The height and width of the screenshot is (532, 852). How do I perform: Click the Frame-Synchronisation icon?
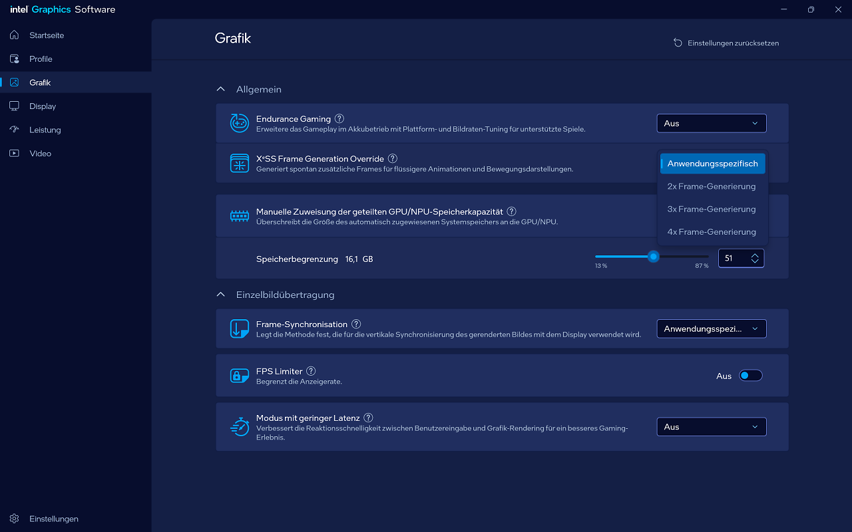pyautogui.click(x=240, y=329)
